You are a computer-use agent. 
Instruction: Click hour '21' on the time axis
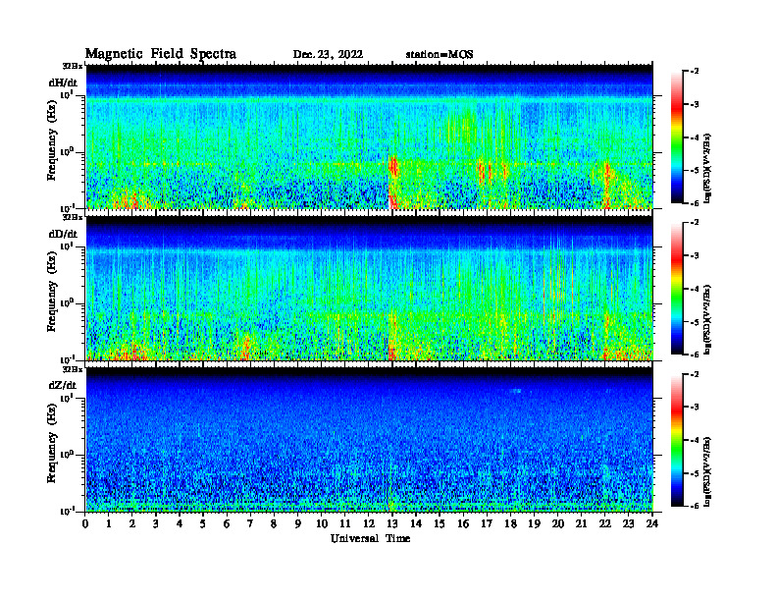(x=581, y=523)
